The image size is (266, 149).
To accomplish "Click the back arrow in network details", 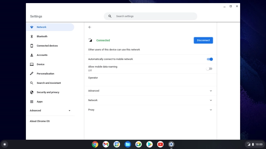I will click(x=90, y=27).
